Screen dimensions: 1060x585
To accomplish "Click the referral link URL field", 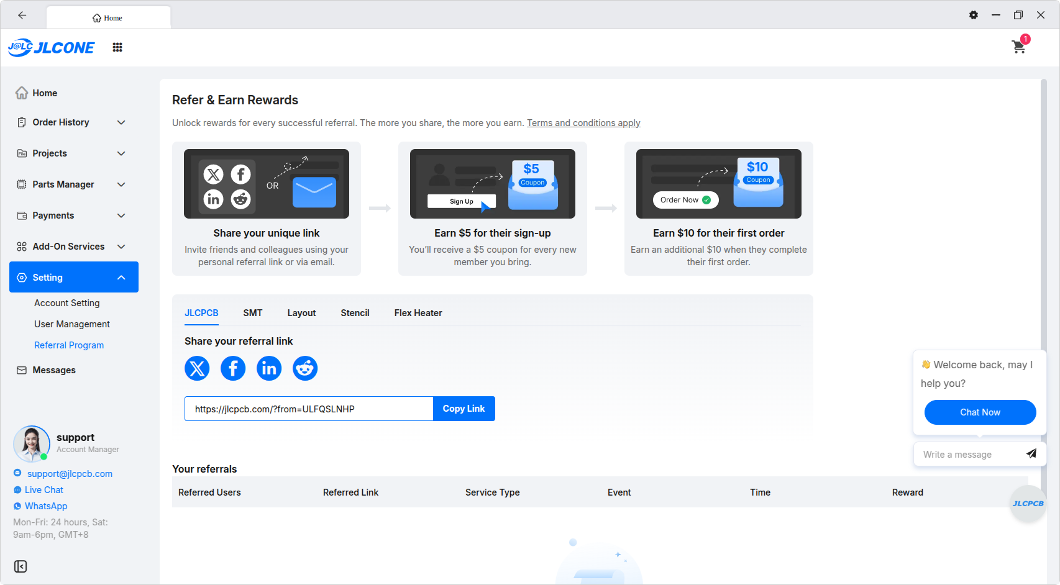I will click(309, 409).
